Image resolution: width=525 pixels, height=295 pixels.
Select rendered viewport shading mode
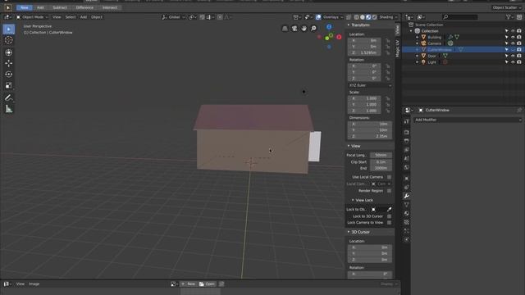(x=374, y=17)
